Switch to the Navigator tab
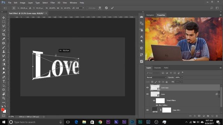 click(x=150, y=15)
